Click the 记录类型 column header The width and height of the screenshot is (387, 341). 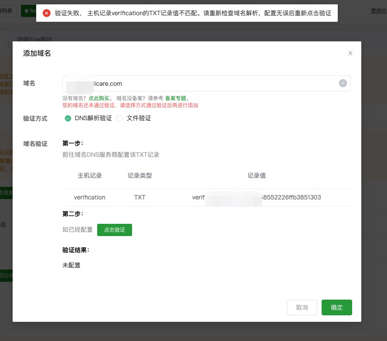[139, 176]
